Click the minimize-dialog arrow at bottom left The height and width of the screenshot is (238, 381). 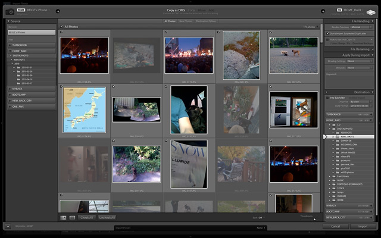click(x=8, y=226)
